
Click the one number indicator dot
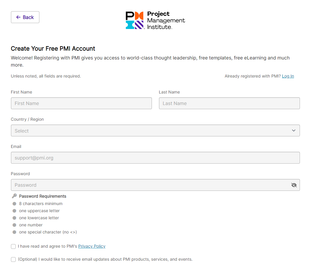(x=14, y=225)
